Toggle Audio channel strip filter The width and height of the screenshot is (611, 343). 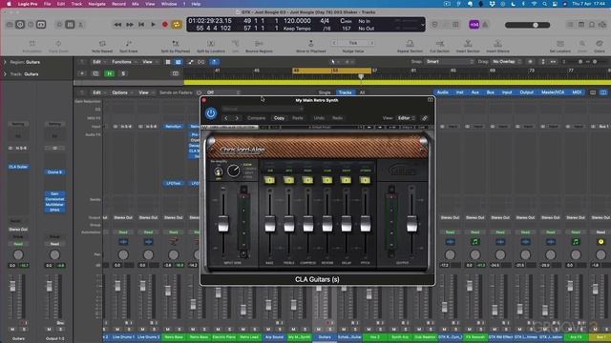click(442, 92)
